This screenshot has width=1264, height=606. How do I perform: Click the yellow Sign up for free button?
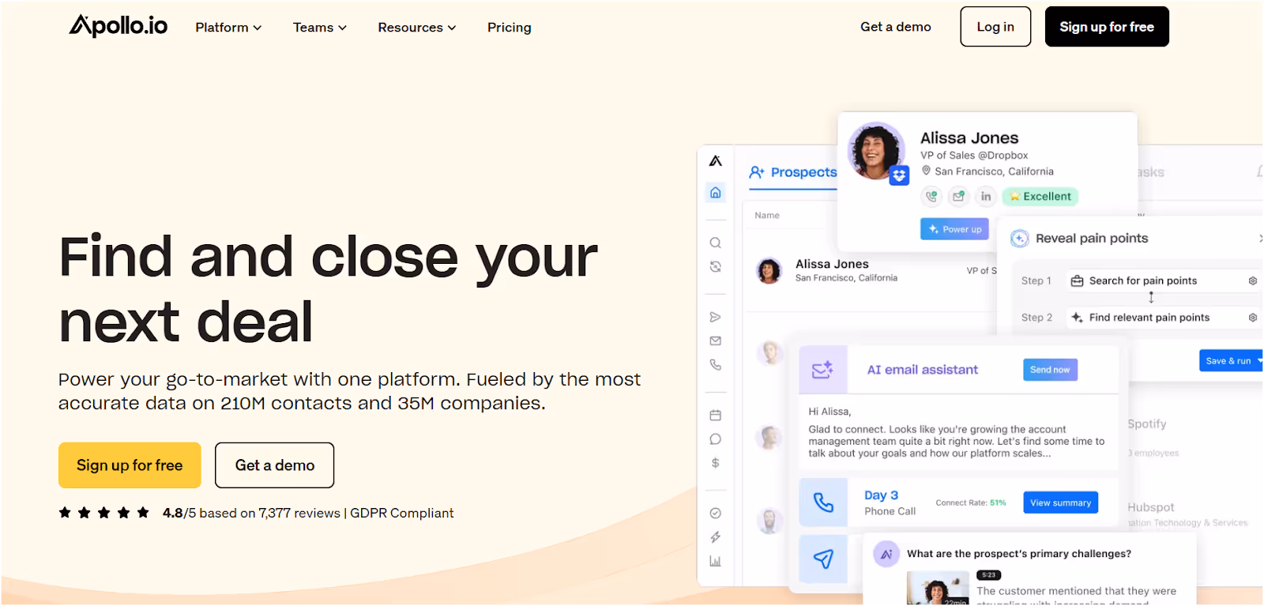pos(130,465)
